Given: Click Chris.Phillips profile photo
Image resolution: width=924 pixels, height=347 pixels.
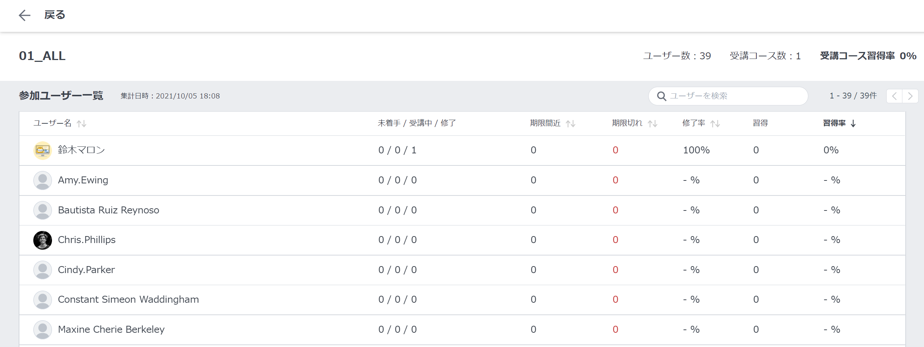Looking at the screenshot, I should [x=42, y=240].
